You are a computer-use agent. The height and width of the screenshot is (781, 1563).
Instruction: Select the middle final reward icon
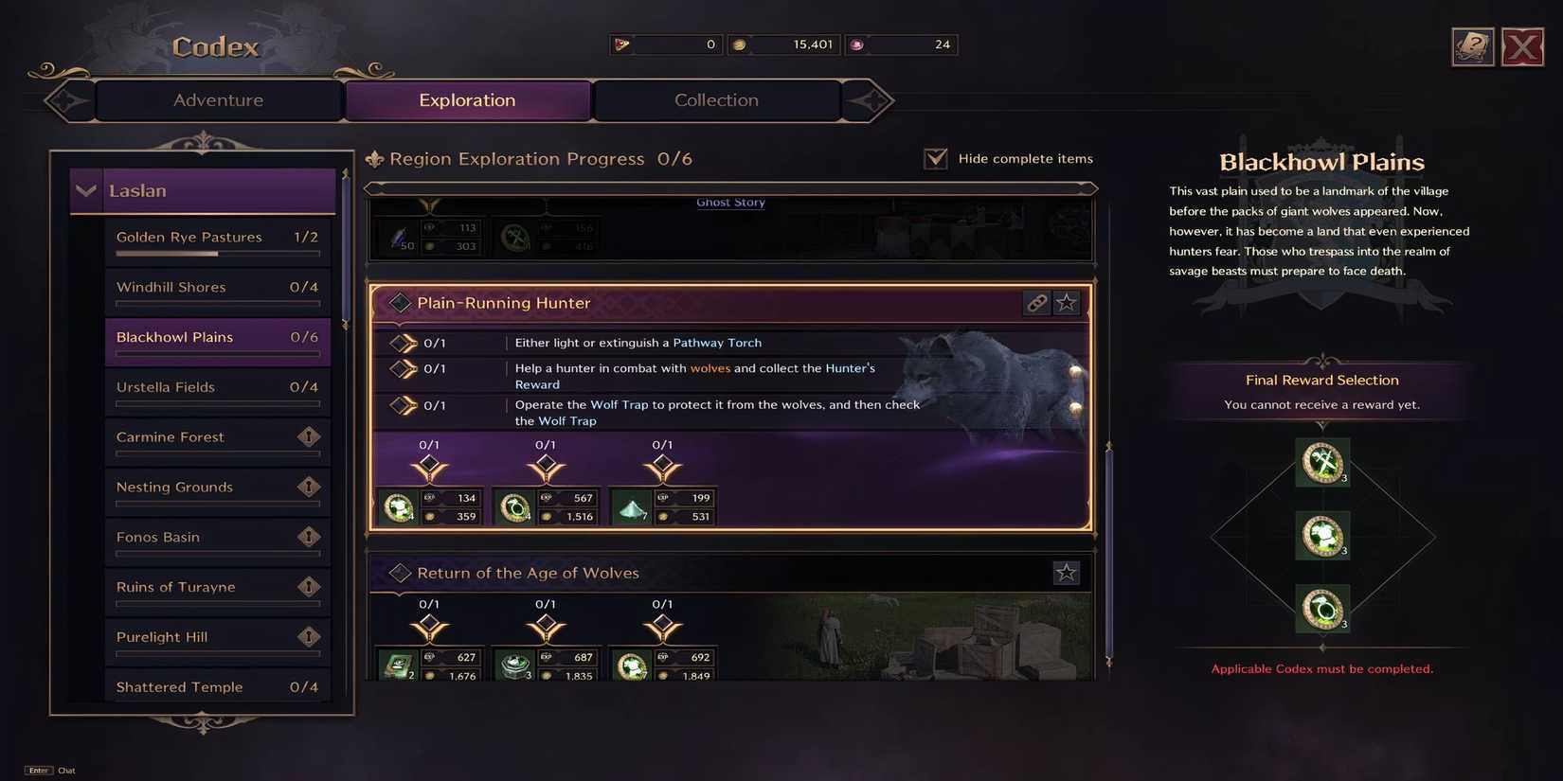(x=1322, y=536)
